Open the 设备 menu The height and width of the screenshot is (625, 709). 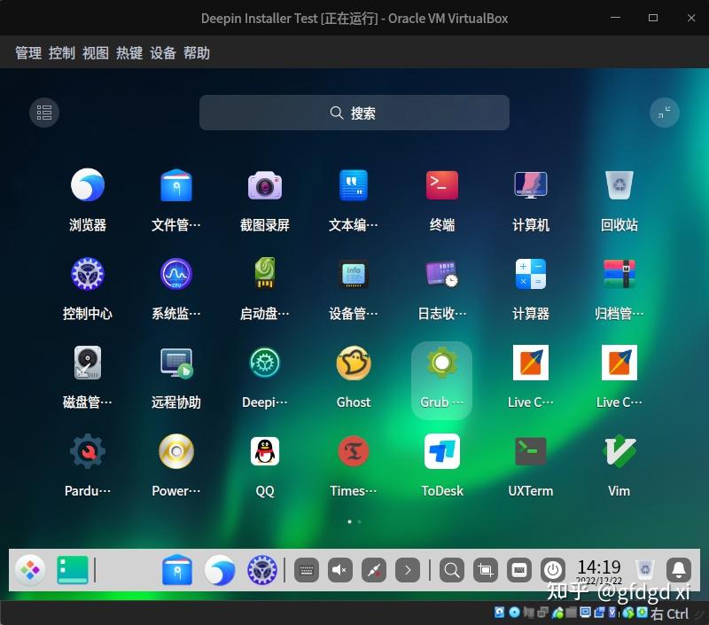[161, 53]
